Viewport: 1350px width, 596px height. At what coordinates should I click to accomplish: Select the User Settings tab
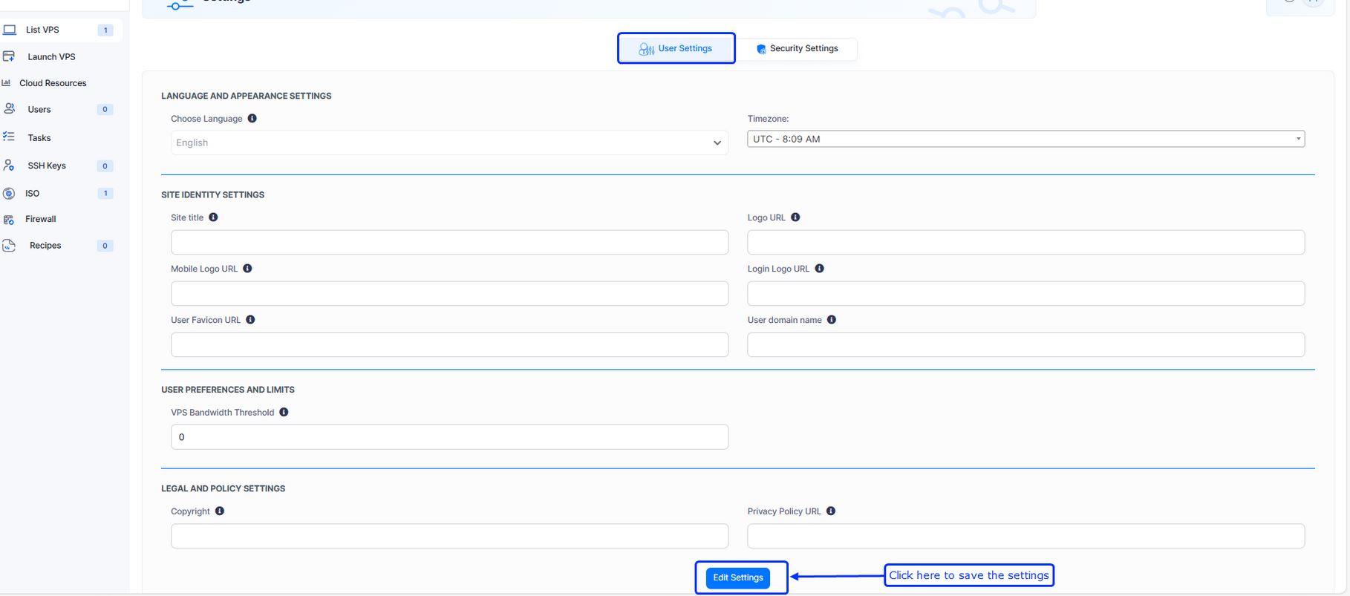pyautogui.click(x=676, y=49)
